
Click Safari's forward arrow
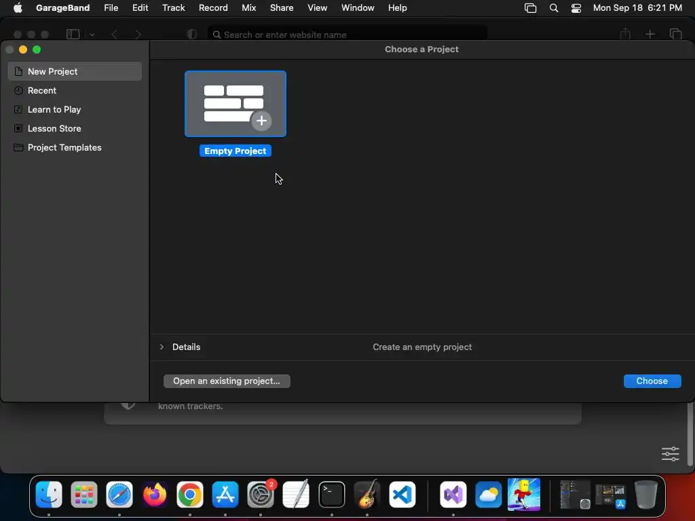138,34
